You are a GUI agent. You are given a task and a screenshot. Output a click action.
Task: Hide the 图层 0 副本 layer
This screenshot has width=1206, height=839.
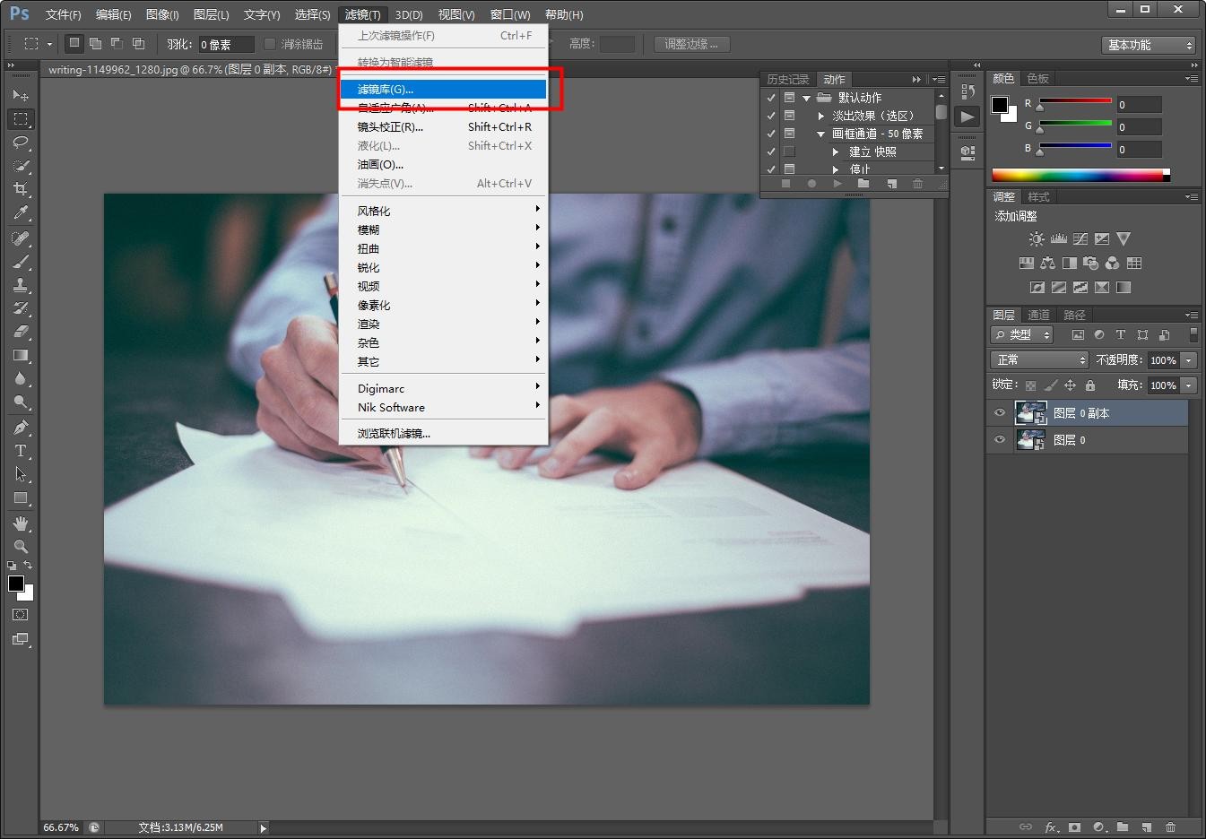(1000, 413)
